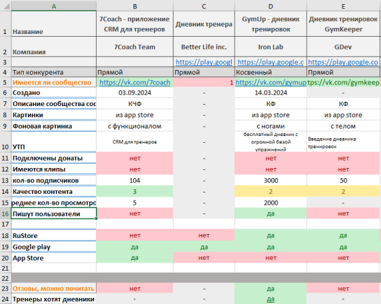Select the 'Дневник тренера' cell

(x=204, y=24)
